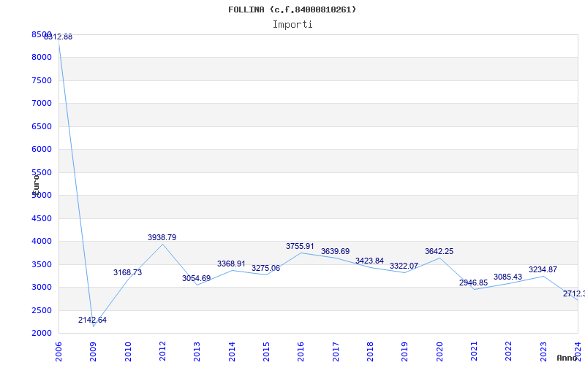Viewport: 585px width, 365px height.
Task: Click the y-axis value 7500
Action: click(x=42, y=80)
